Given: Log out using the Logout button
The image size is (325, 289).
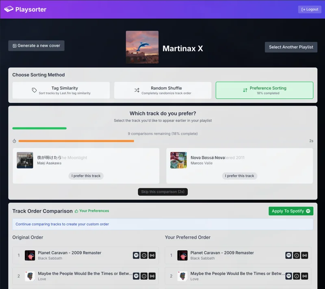Looking at the screenshot, I should click(x=310, y=9).
